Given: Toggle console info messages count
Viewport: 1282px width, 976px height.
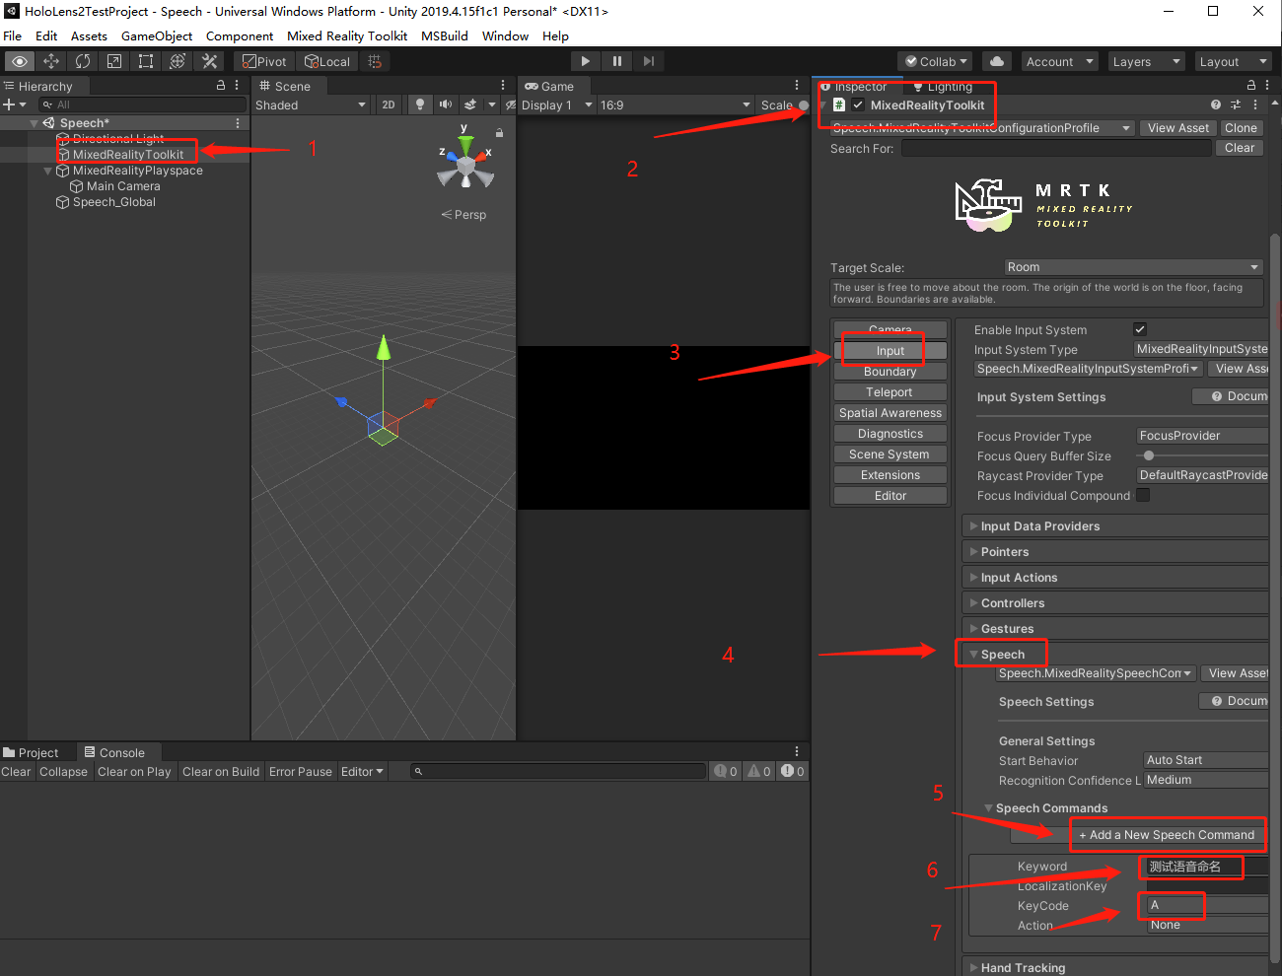Looking at the screenshot, I should 726,771.
